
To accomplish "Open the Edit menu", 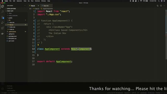I will click(14, 1).
